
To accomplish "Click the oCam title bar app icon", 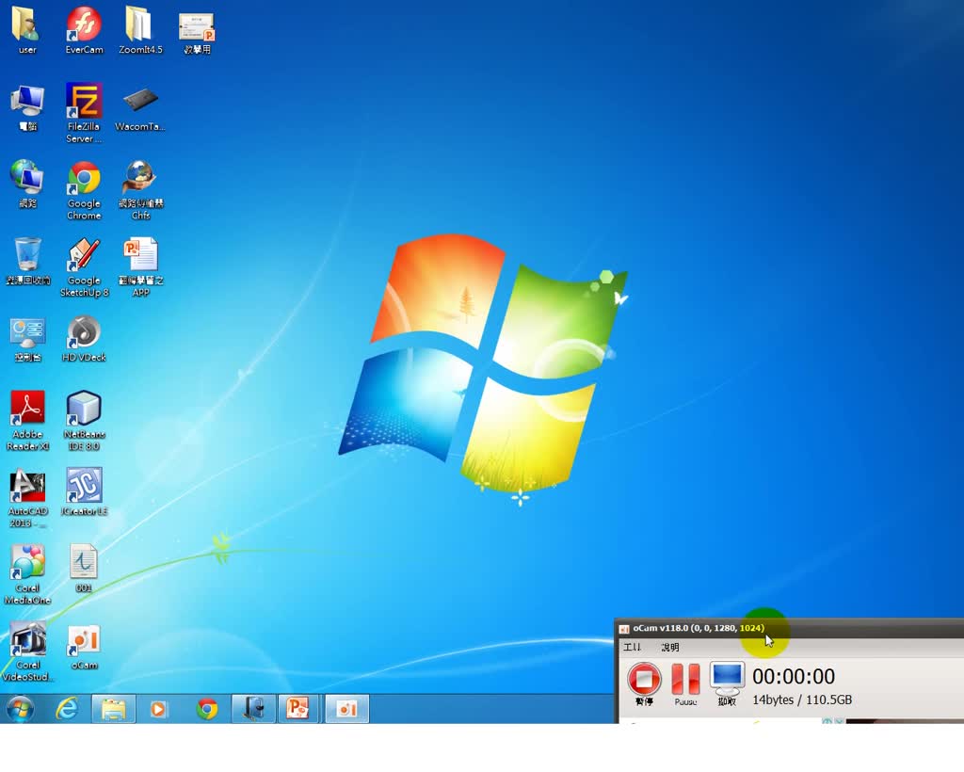I will click(x=624, y=628).
